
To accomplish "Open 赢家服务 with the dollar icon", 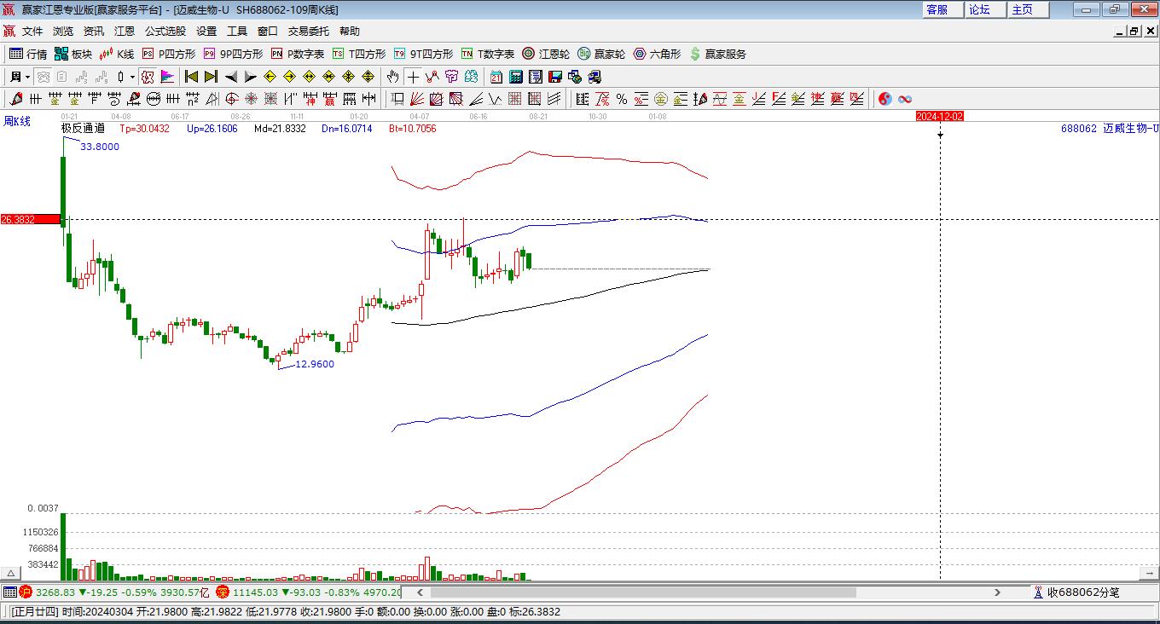I will point(717,54).
